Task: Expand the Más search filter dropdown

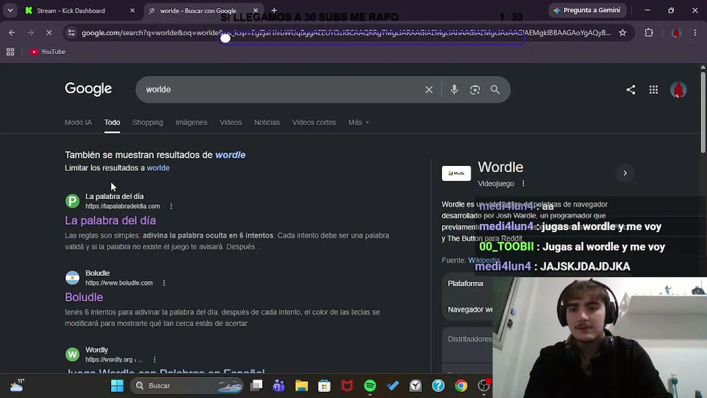Action: [x=358, y=122]
